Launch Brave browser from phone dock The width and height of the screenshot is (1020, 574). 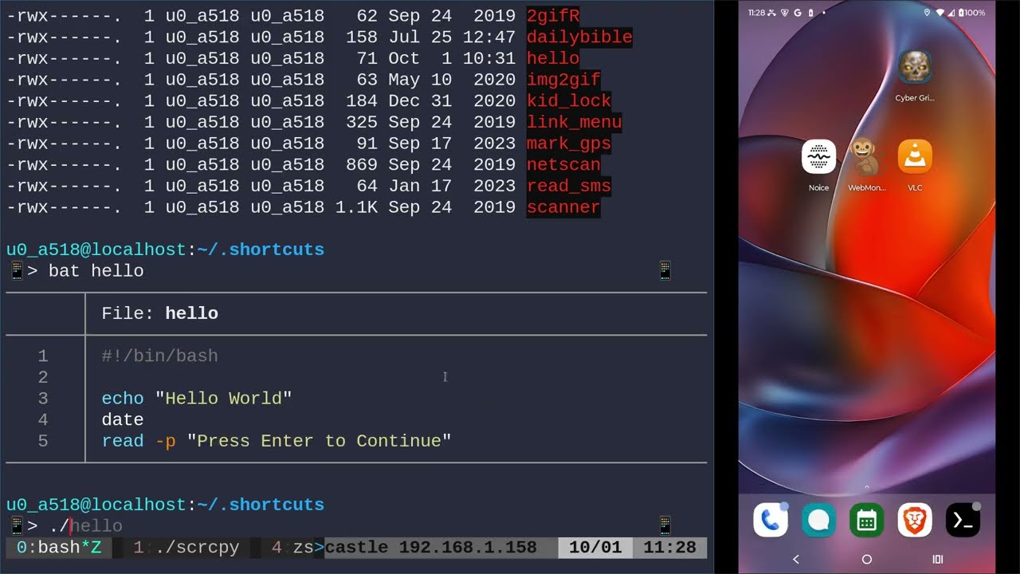(915, 520)
